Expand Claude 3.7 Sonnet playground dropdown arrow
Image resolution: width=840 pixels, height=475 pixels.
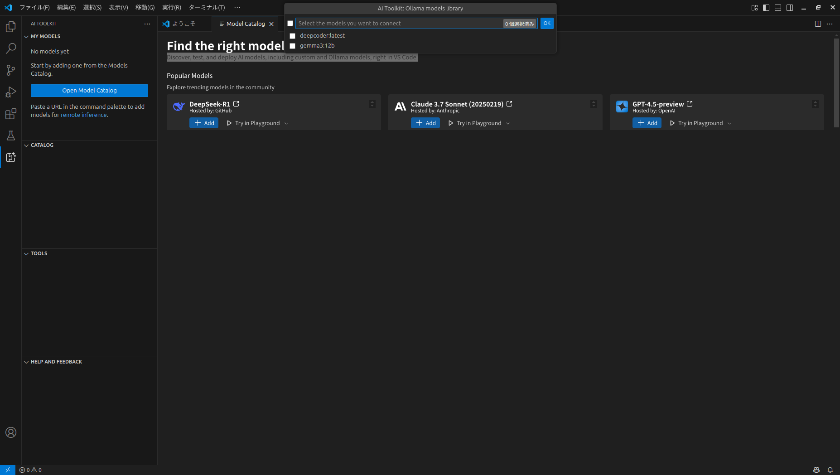[x=508, y=123]
